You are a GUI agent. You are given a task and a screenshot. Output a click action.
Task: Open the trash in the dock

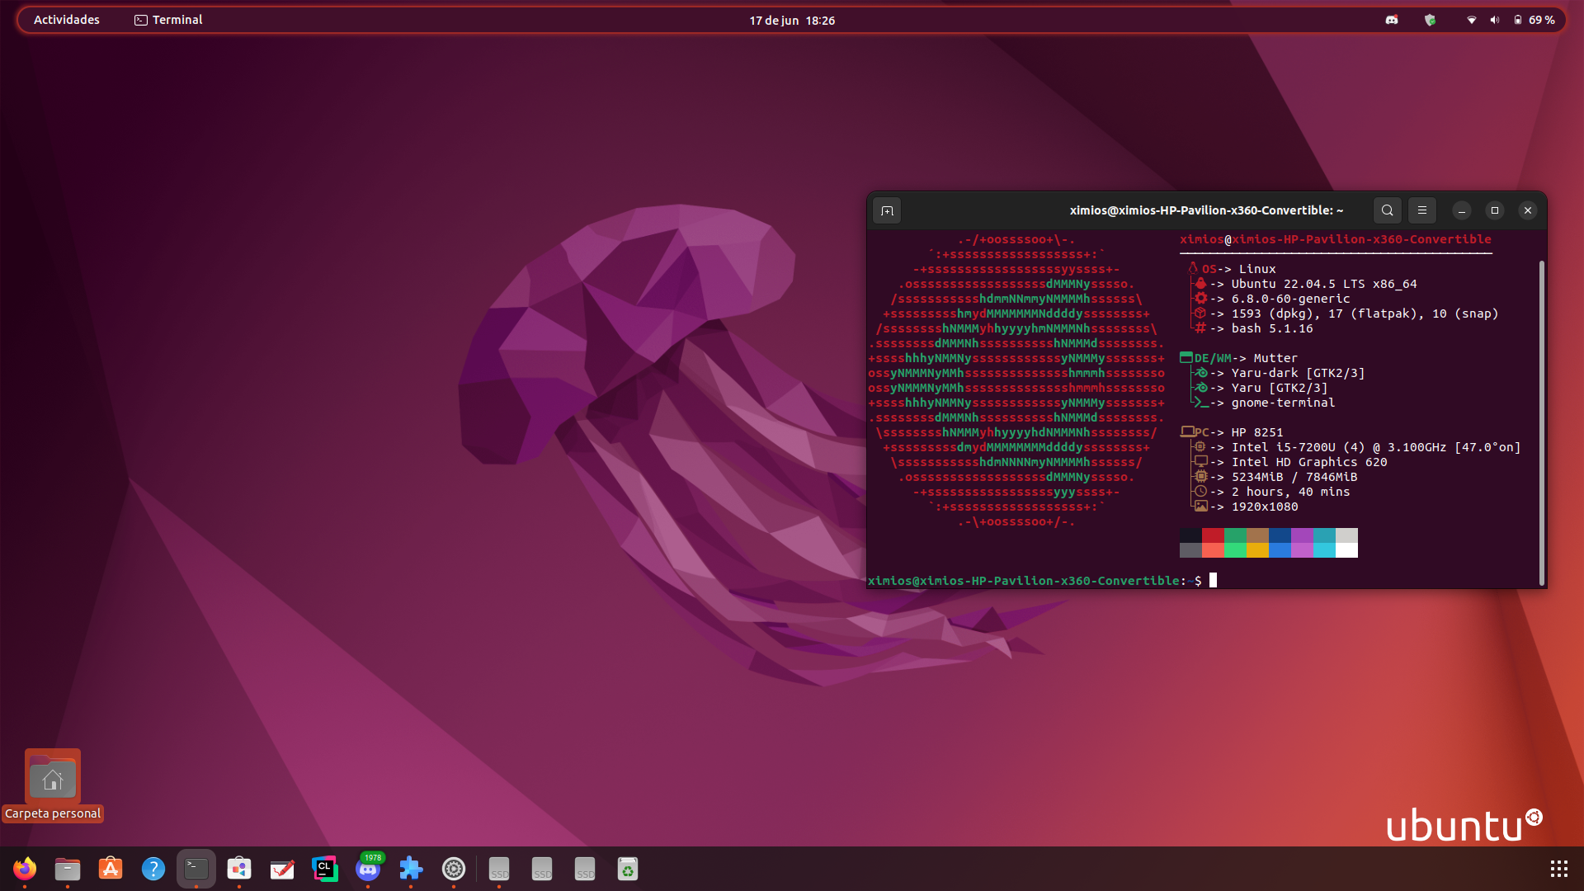628,869
